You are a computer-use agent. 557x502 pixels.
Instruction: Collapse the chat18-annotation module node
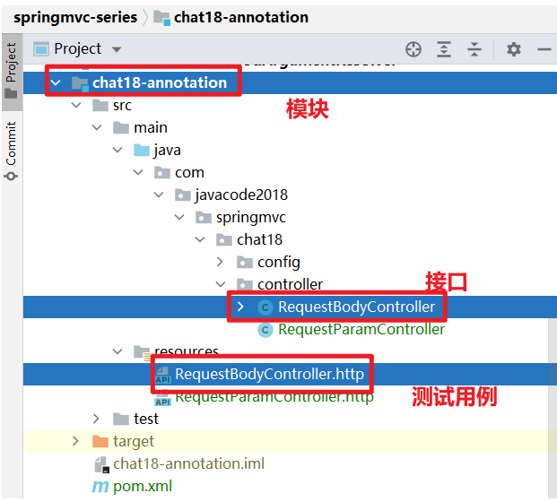[57, 82]
